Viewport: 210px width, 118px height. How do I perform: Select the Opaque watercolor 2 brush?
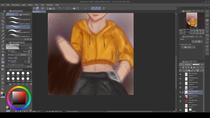pos(18,31)
